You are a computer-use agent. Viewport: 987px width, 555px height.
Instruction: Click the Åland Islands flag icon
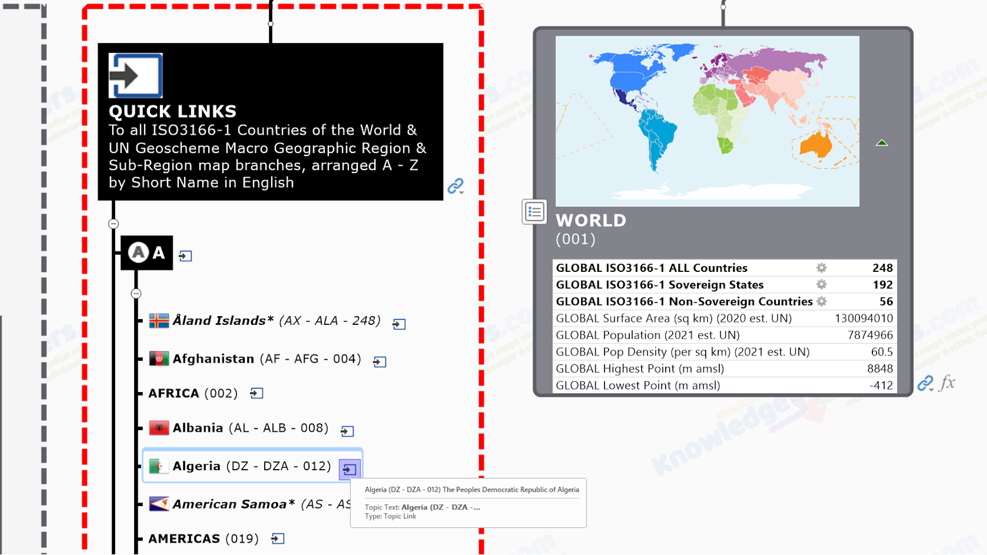click(159, 321)
